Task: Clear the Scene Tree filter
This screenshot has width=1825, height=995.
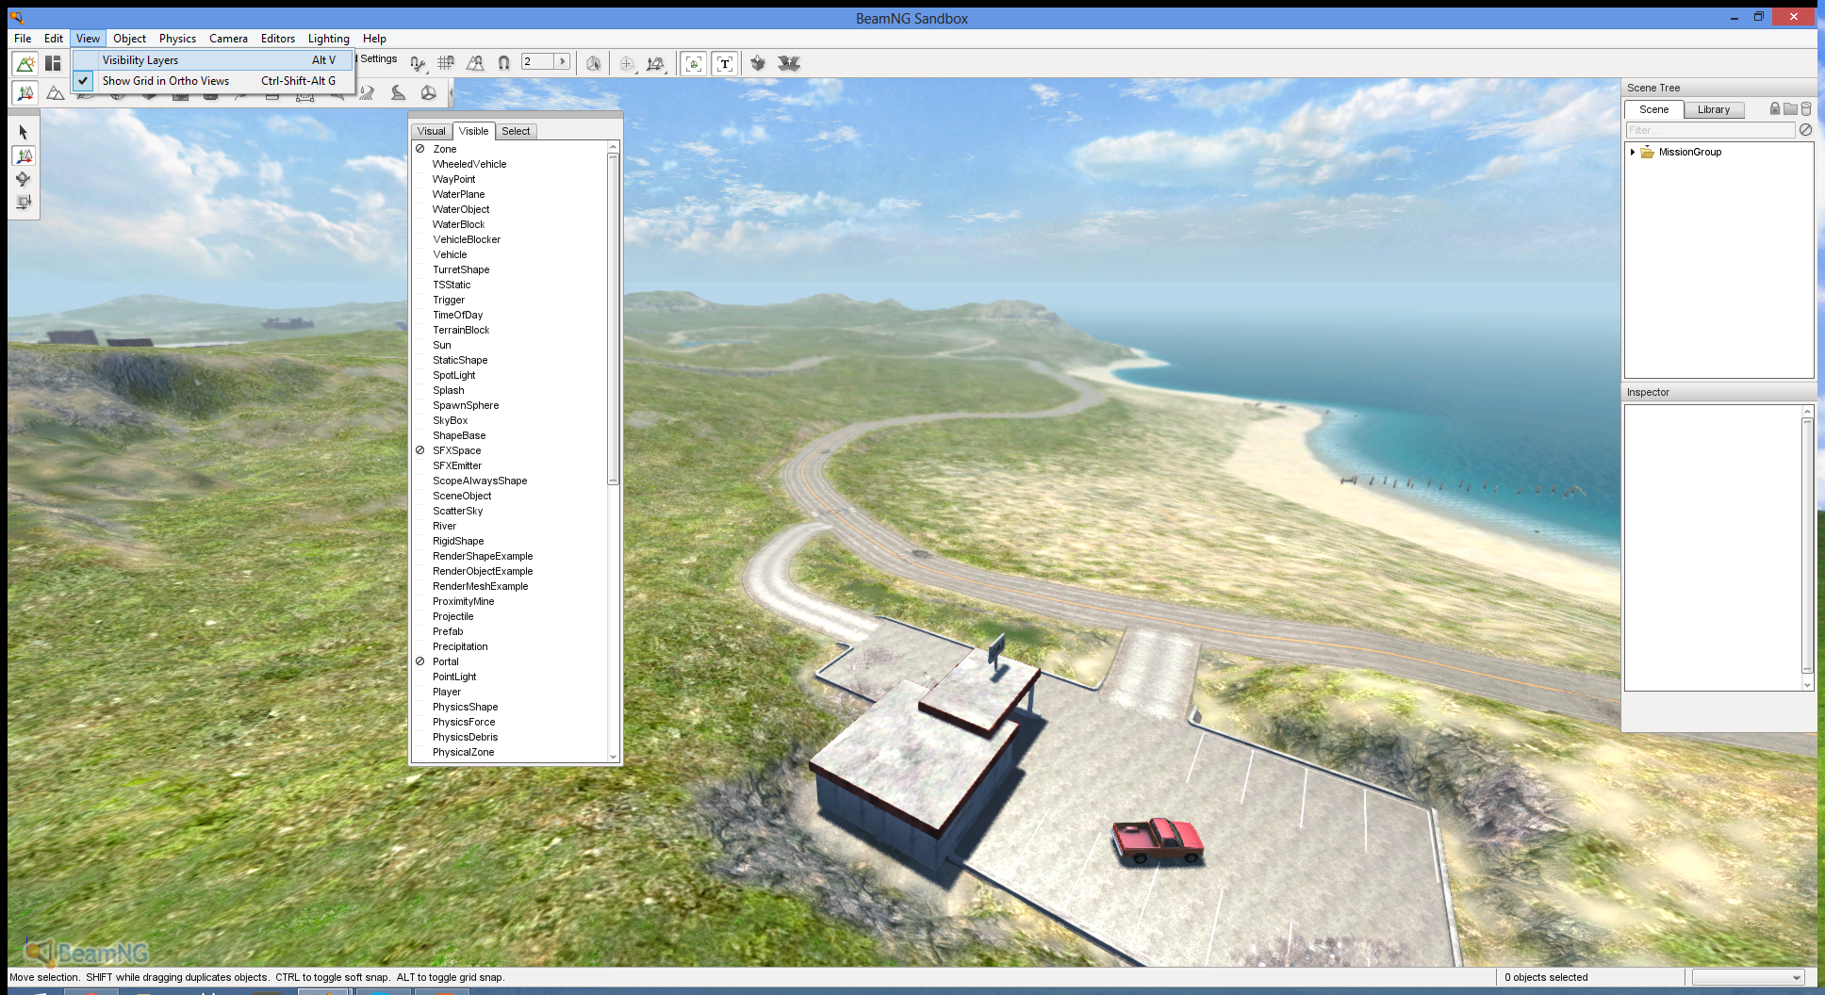Action: click(x=1805, y=130)
